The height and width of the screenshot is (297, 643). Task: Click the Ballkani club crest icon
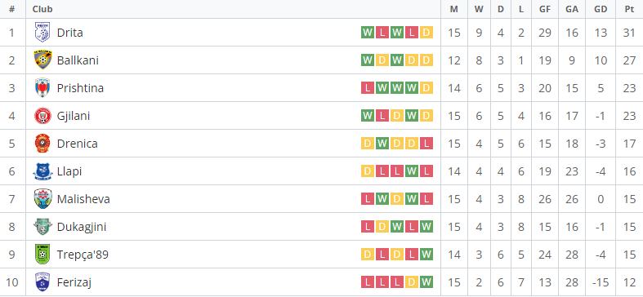click(x=42, y=60)
